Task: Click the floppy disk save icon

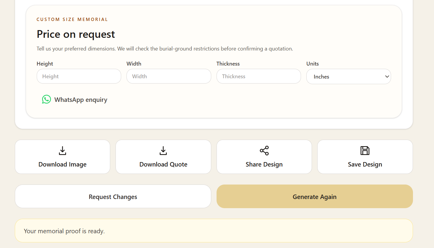Action: pos(365,151)
